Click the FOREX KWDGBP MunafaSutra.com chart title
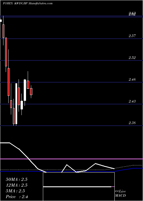Viewport: 143px width, 201px height. pyautogui.click(x=27, y=3)
